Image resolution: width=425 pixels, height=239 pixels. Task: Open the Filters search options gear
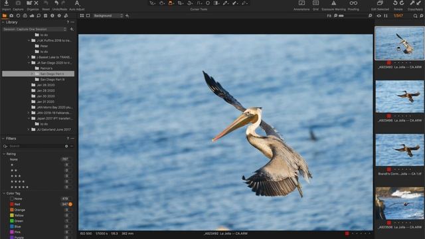(66, 146)
